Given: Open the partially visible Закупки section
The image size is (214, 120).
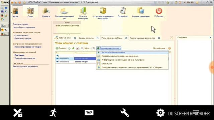Looking at the screenshot, I should click(15, 12).
